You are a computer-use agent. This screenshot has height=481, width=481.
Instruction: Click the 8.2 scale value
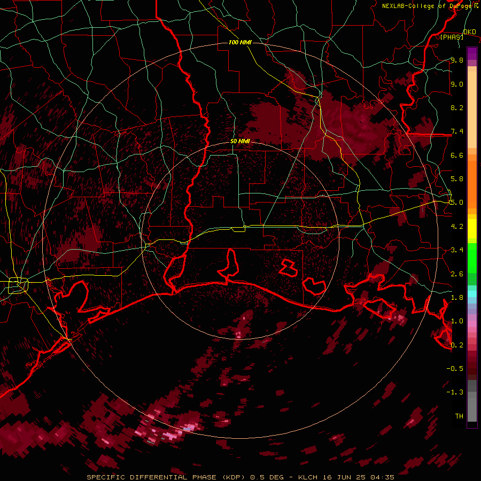pyautogui.click(x=457, y=107)
